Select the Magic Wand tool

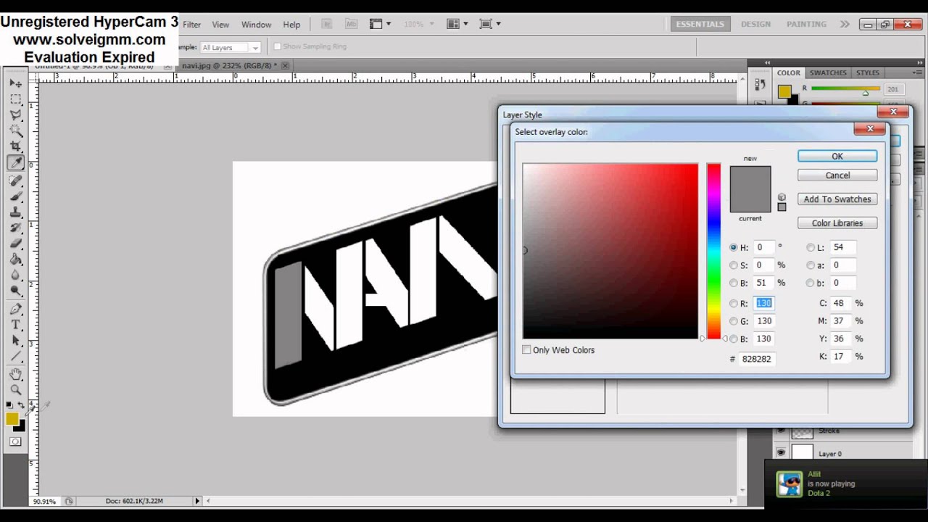click(x=15, y=130)
